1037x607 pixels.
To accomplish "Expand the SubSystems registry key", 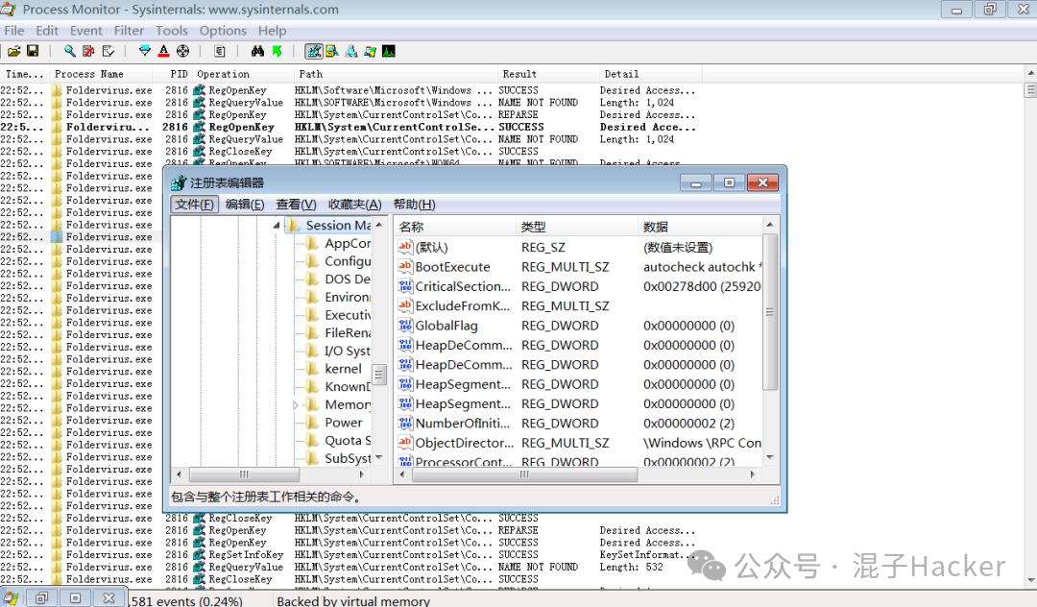I will coord(296,459).
